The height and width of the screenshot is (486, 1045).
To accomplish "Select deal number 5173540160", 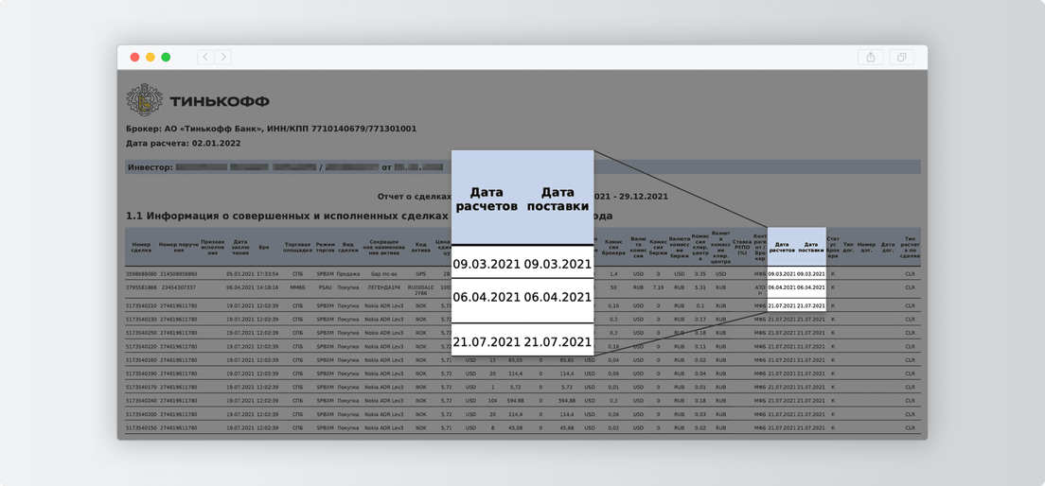I will pyautogui.click(x=141, y=359).
